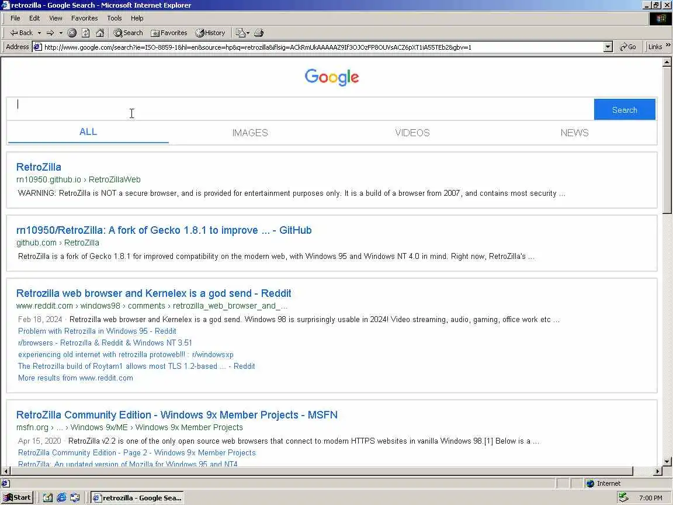This screenshot has height=505, width=673.
Task: Click the Internet zone status bar icon
Action: click(x=590, y=483)
